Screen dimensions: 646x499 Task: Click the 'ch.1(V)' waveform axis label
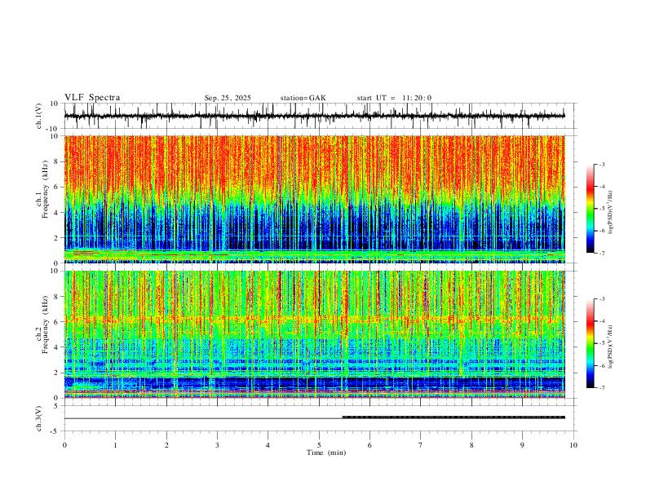point(40,116)
